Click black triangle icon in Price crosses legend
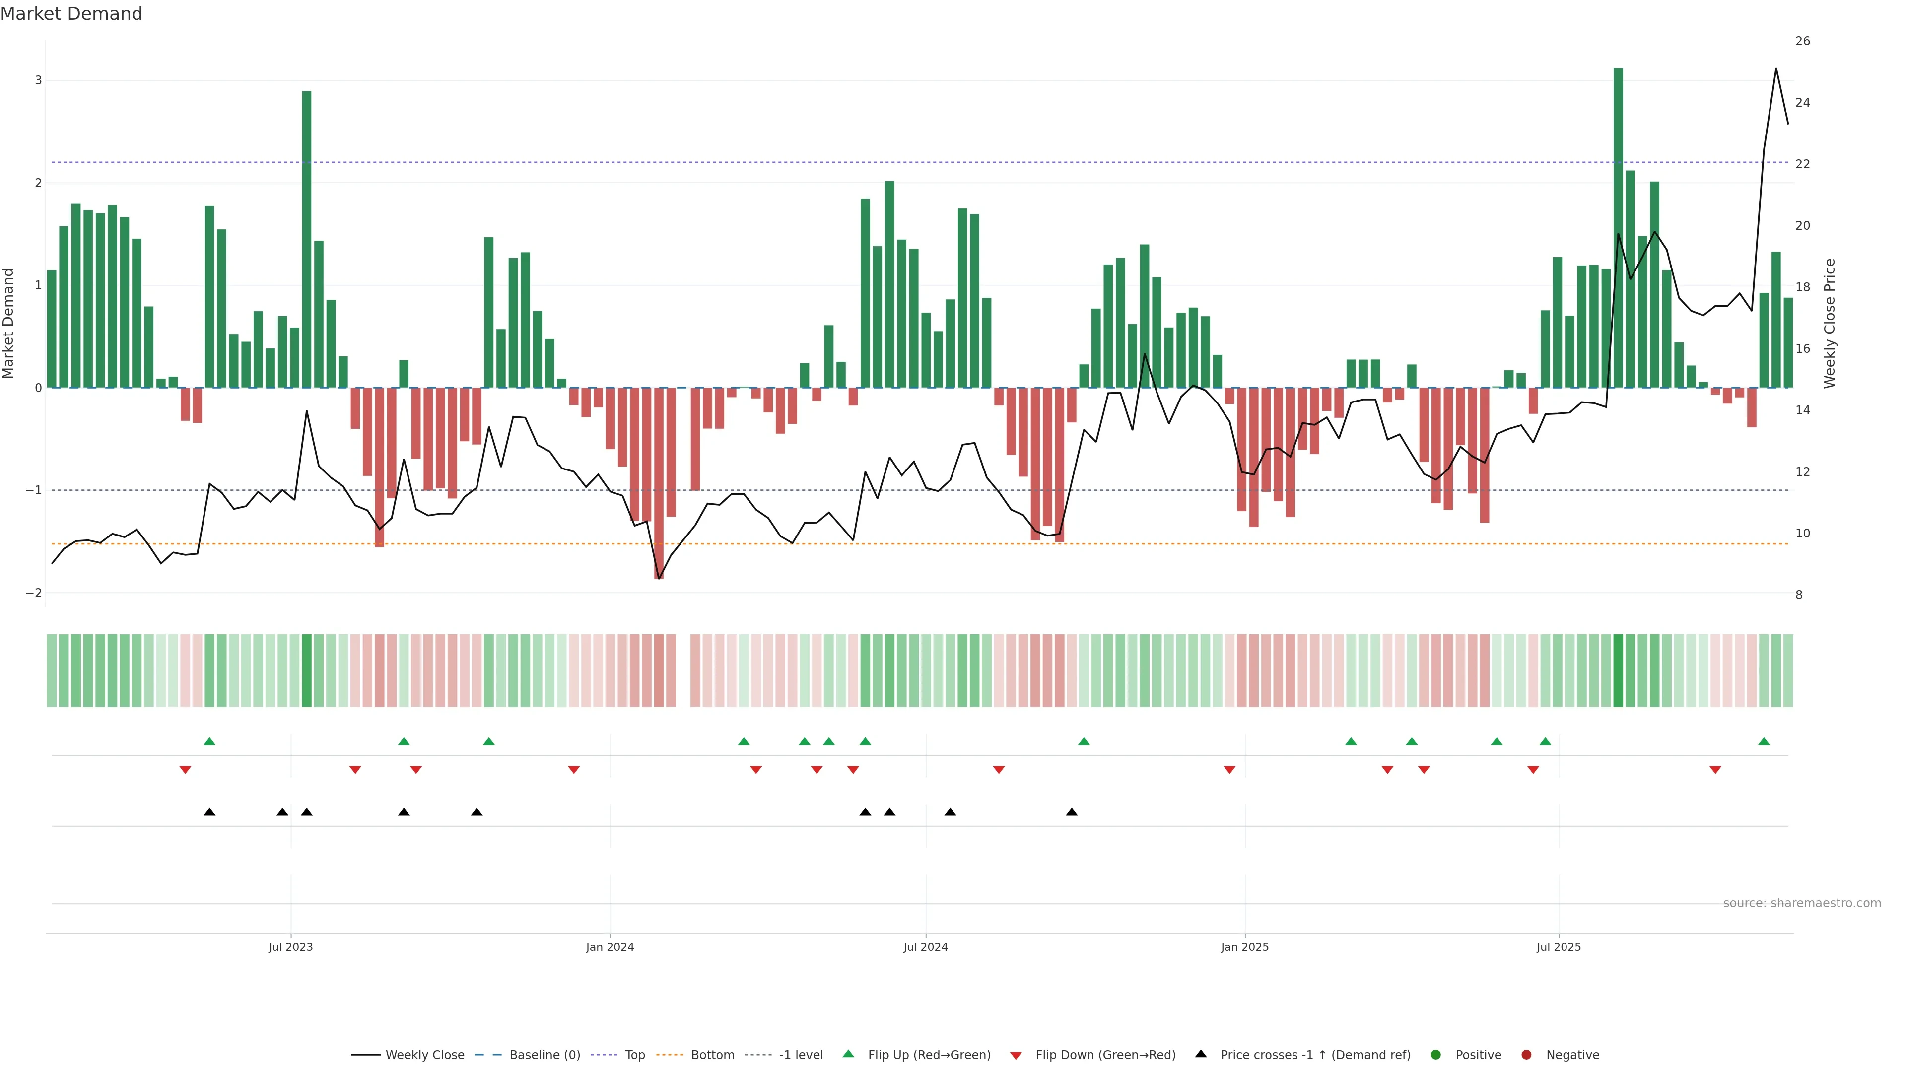Image resolution: width=1906 pixels, height=1072 pixels. (x=1201, y=1054)
